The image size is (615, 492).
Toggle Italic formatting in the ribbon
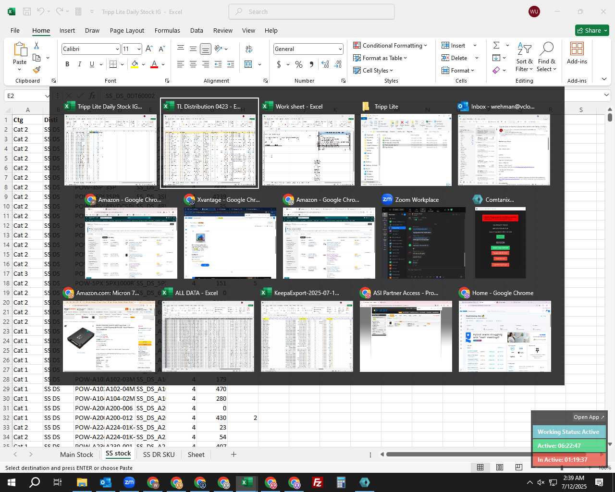pos(79,64)
